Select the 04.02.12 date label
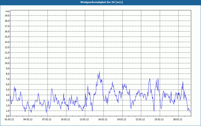 pos(28,119)
